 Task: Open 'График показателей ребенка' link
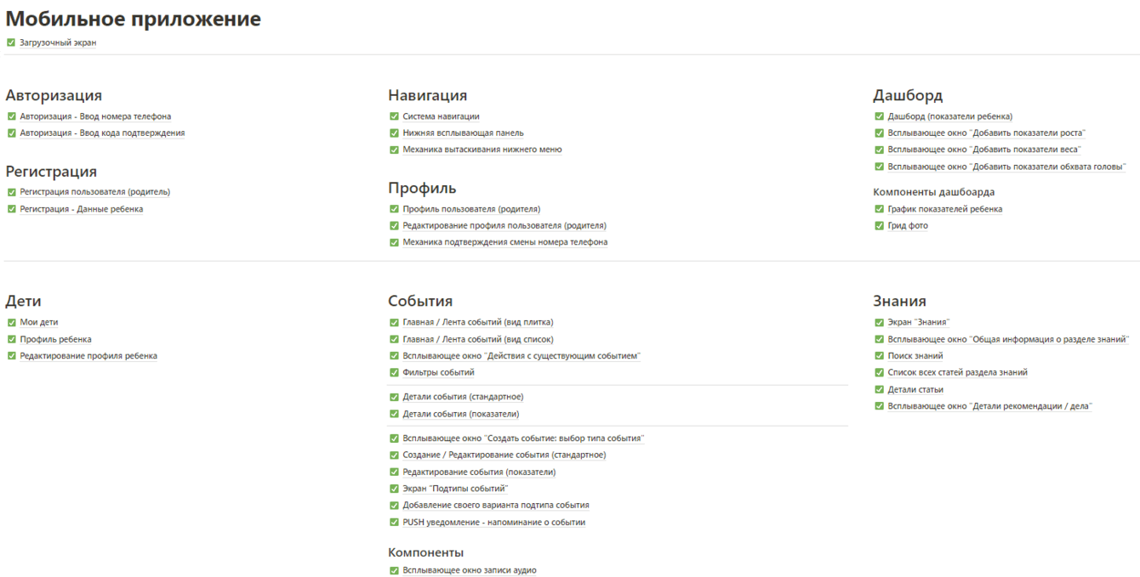(944, 209)
